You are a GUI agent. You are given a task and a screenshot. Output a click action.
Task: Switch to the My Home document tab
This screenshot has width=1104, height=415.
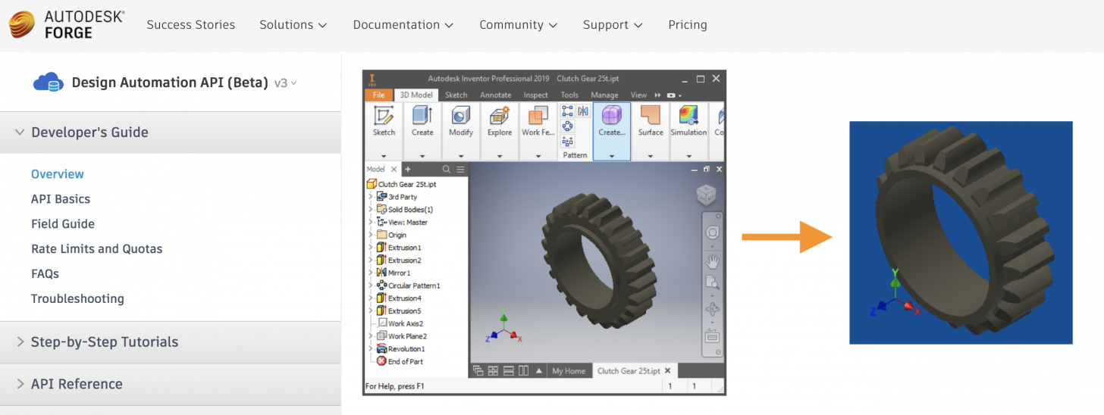click(569, 371)
